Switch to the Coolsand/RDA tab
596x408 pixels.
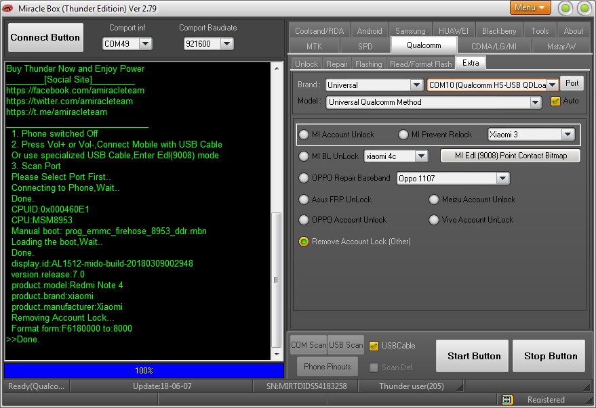[319, 30]
